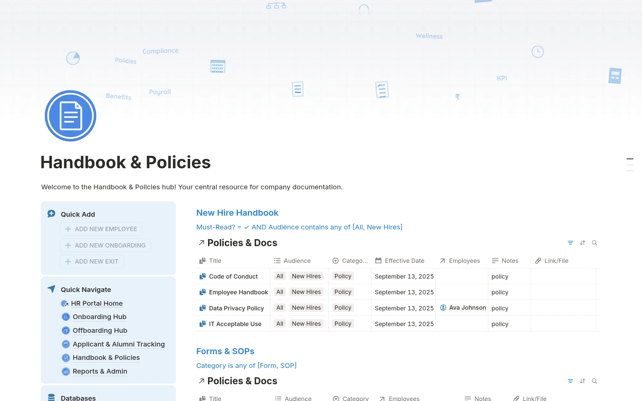The width and height of the screenshot is (642, 401).
Task: Search the New Hire Policies & Docs table
Action: [x=595, y=243]
